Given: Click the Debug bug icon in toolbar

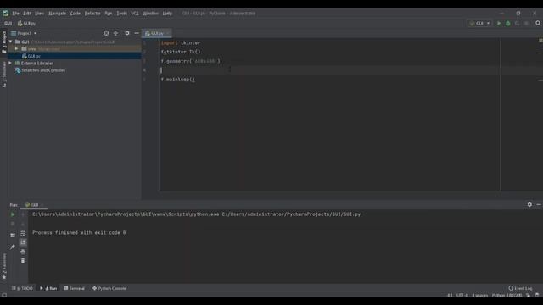Looking at the screenshot, I should (x=508, y=23).
